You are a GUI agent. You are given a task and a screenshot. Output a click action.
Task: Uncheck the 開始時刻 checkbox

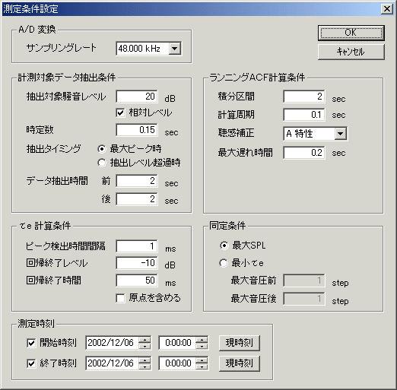[31, 343]
